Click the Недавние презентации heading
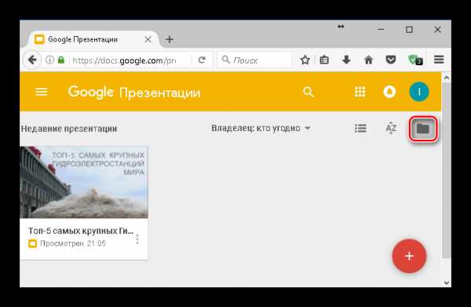 pos(69,129)
